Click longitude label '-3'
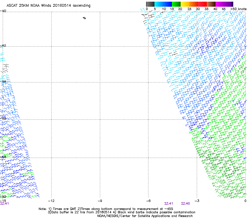The image size is (248, 218). tap(197, 201)
